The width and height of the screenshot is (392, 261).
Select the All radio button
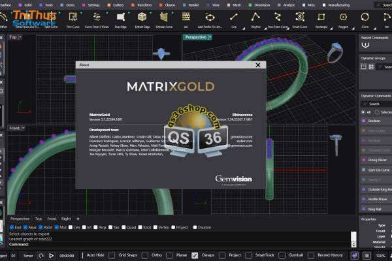coord(363,112)
